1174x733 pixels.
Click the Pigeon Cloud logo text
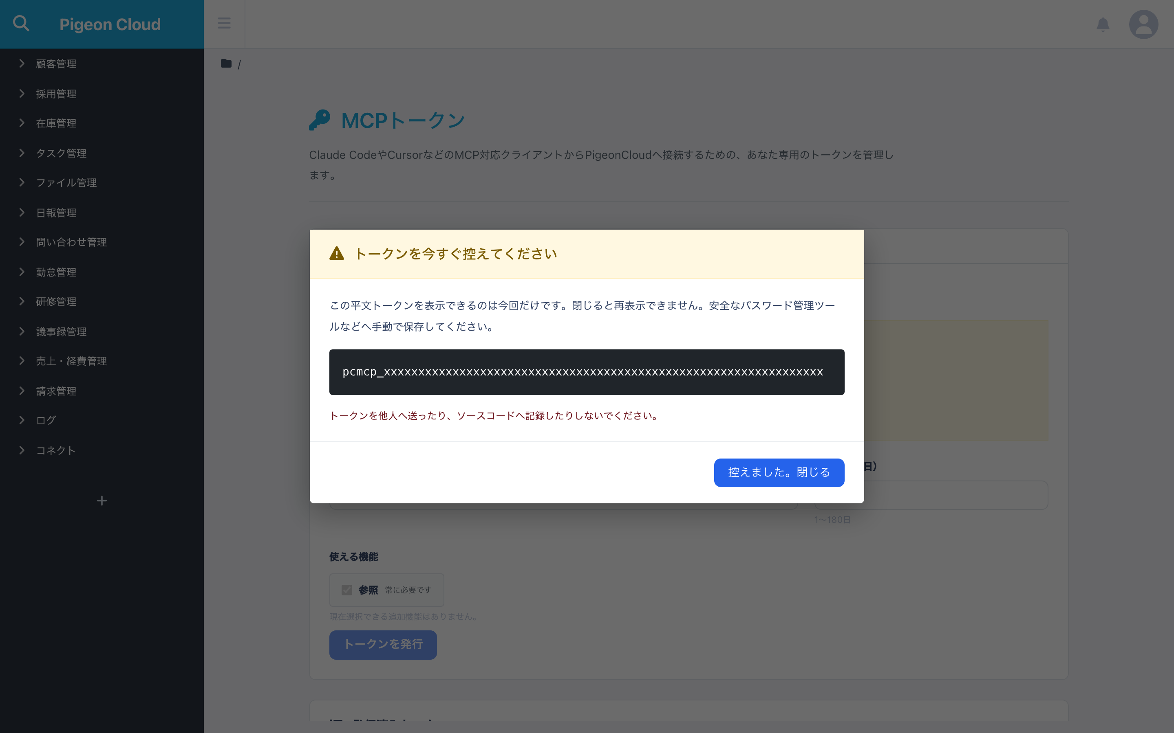coord(110,24)
